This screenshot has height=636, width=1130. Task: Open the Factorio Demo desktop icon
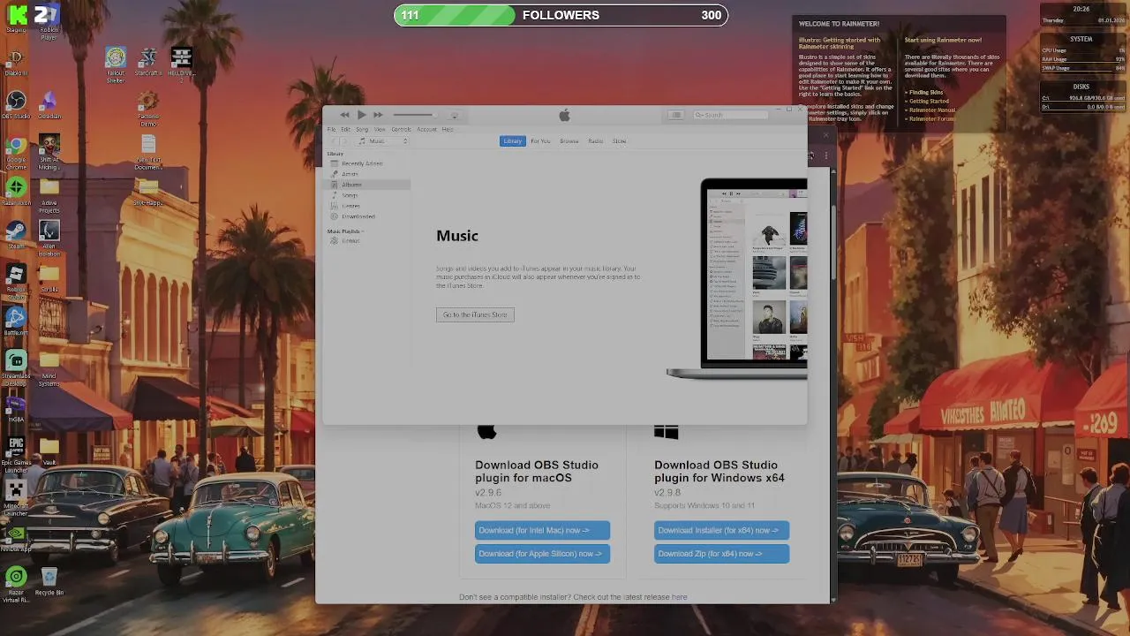point(147,110)
